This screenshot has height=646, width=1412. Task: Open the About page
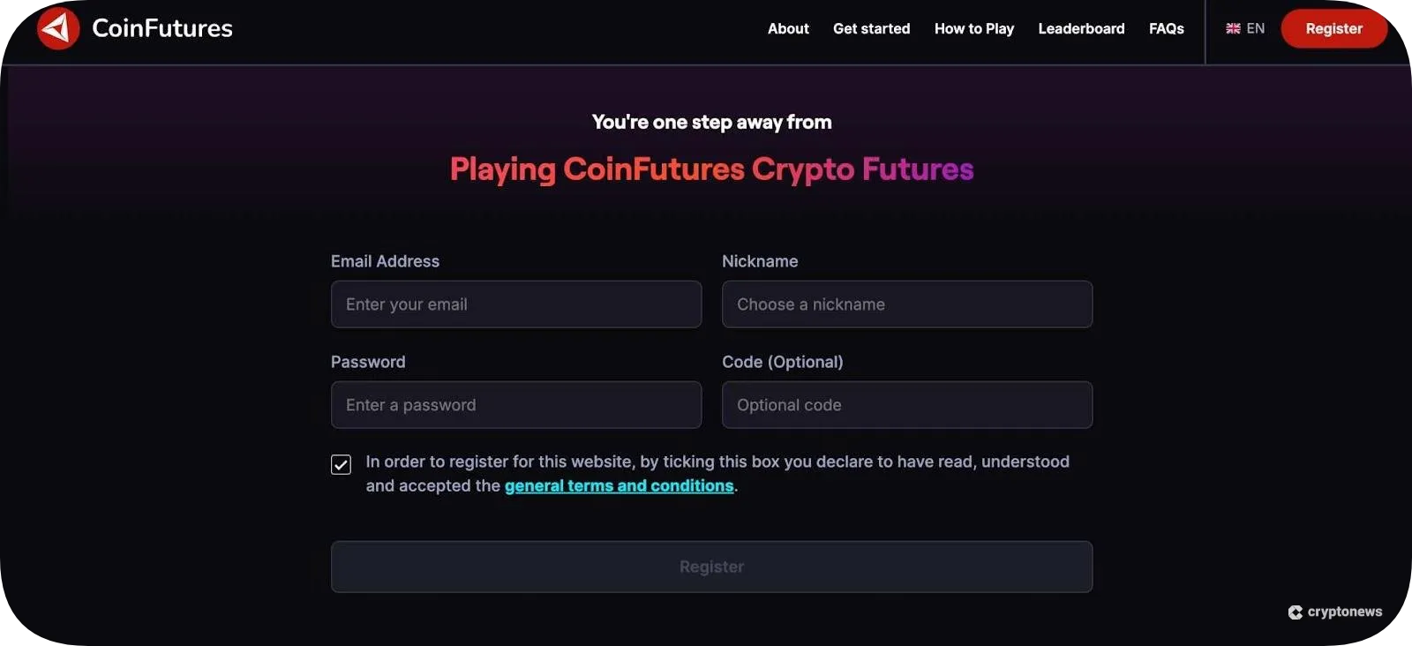[x=787, y=28]
